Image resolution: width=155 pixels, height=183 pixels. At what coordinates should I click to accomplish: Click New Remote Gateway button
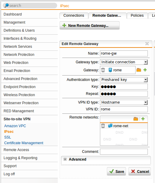click(x=89, y=25)
